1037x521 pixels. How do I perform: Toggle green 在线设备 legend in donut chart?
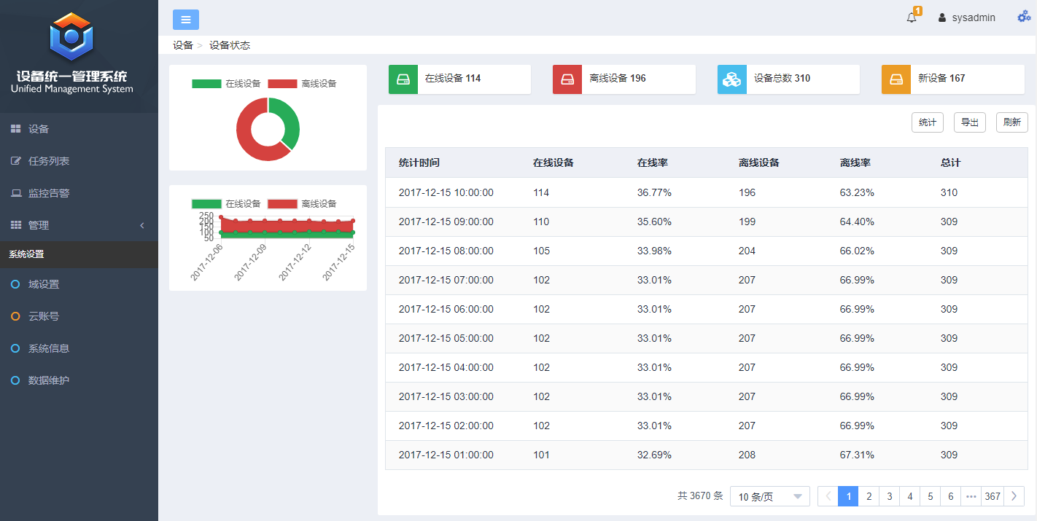coord(226,84)
